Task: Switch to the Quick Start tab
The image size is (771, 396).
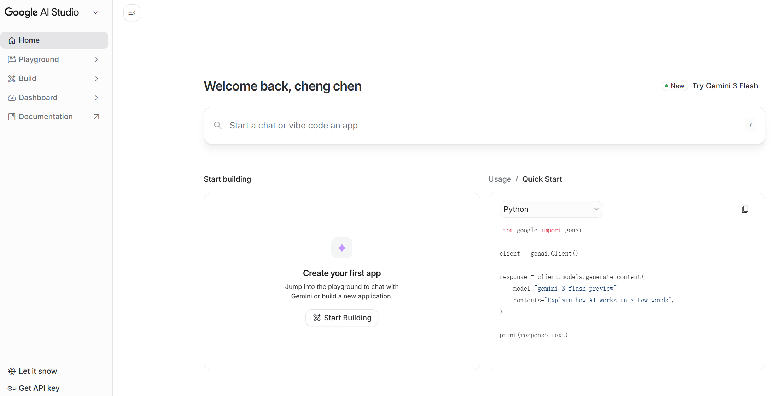Action: tap(542, 179)
